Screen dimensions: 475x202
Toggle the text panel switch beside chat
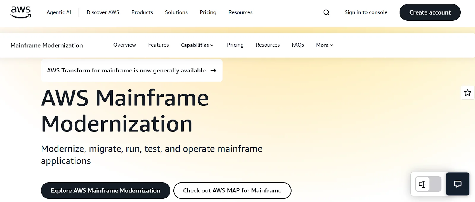click(428, 184)
